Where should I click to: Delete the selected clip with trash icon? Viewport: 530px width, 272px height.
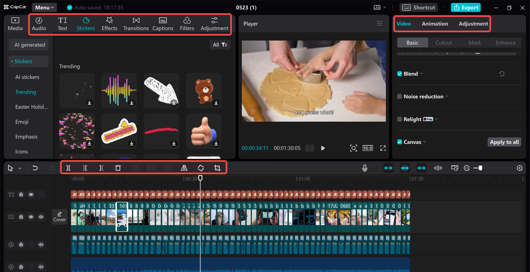(x=118, y=168)
